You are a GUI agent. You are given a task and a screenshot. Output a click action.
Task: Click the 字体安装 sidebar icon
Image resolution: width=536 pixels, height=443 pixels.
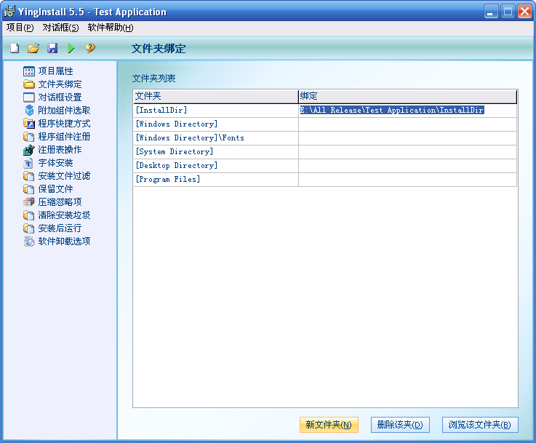28,163
